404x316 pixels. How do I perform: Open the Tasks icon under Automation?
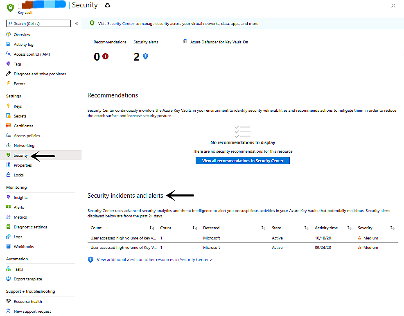pyautogui.click(x=9, y=269)
